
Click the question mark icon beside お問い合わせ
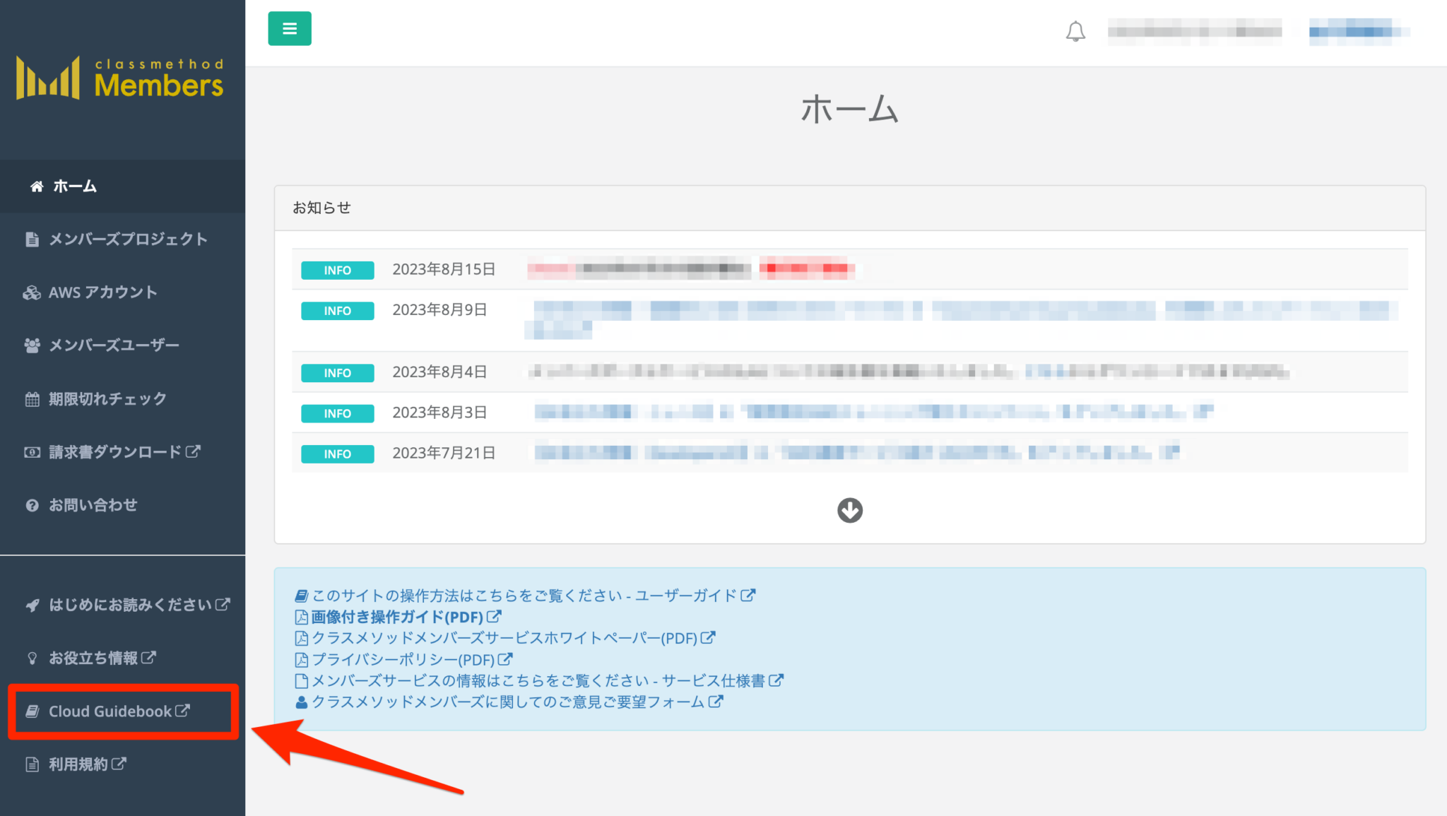(31, 505)
